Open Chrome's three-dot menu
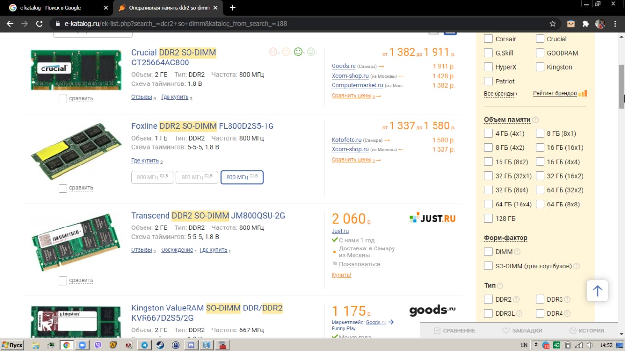Screen dimensions: 625x351 click(x=614, y=23)
